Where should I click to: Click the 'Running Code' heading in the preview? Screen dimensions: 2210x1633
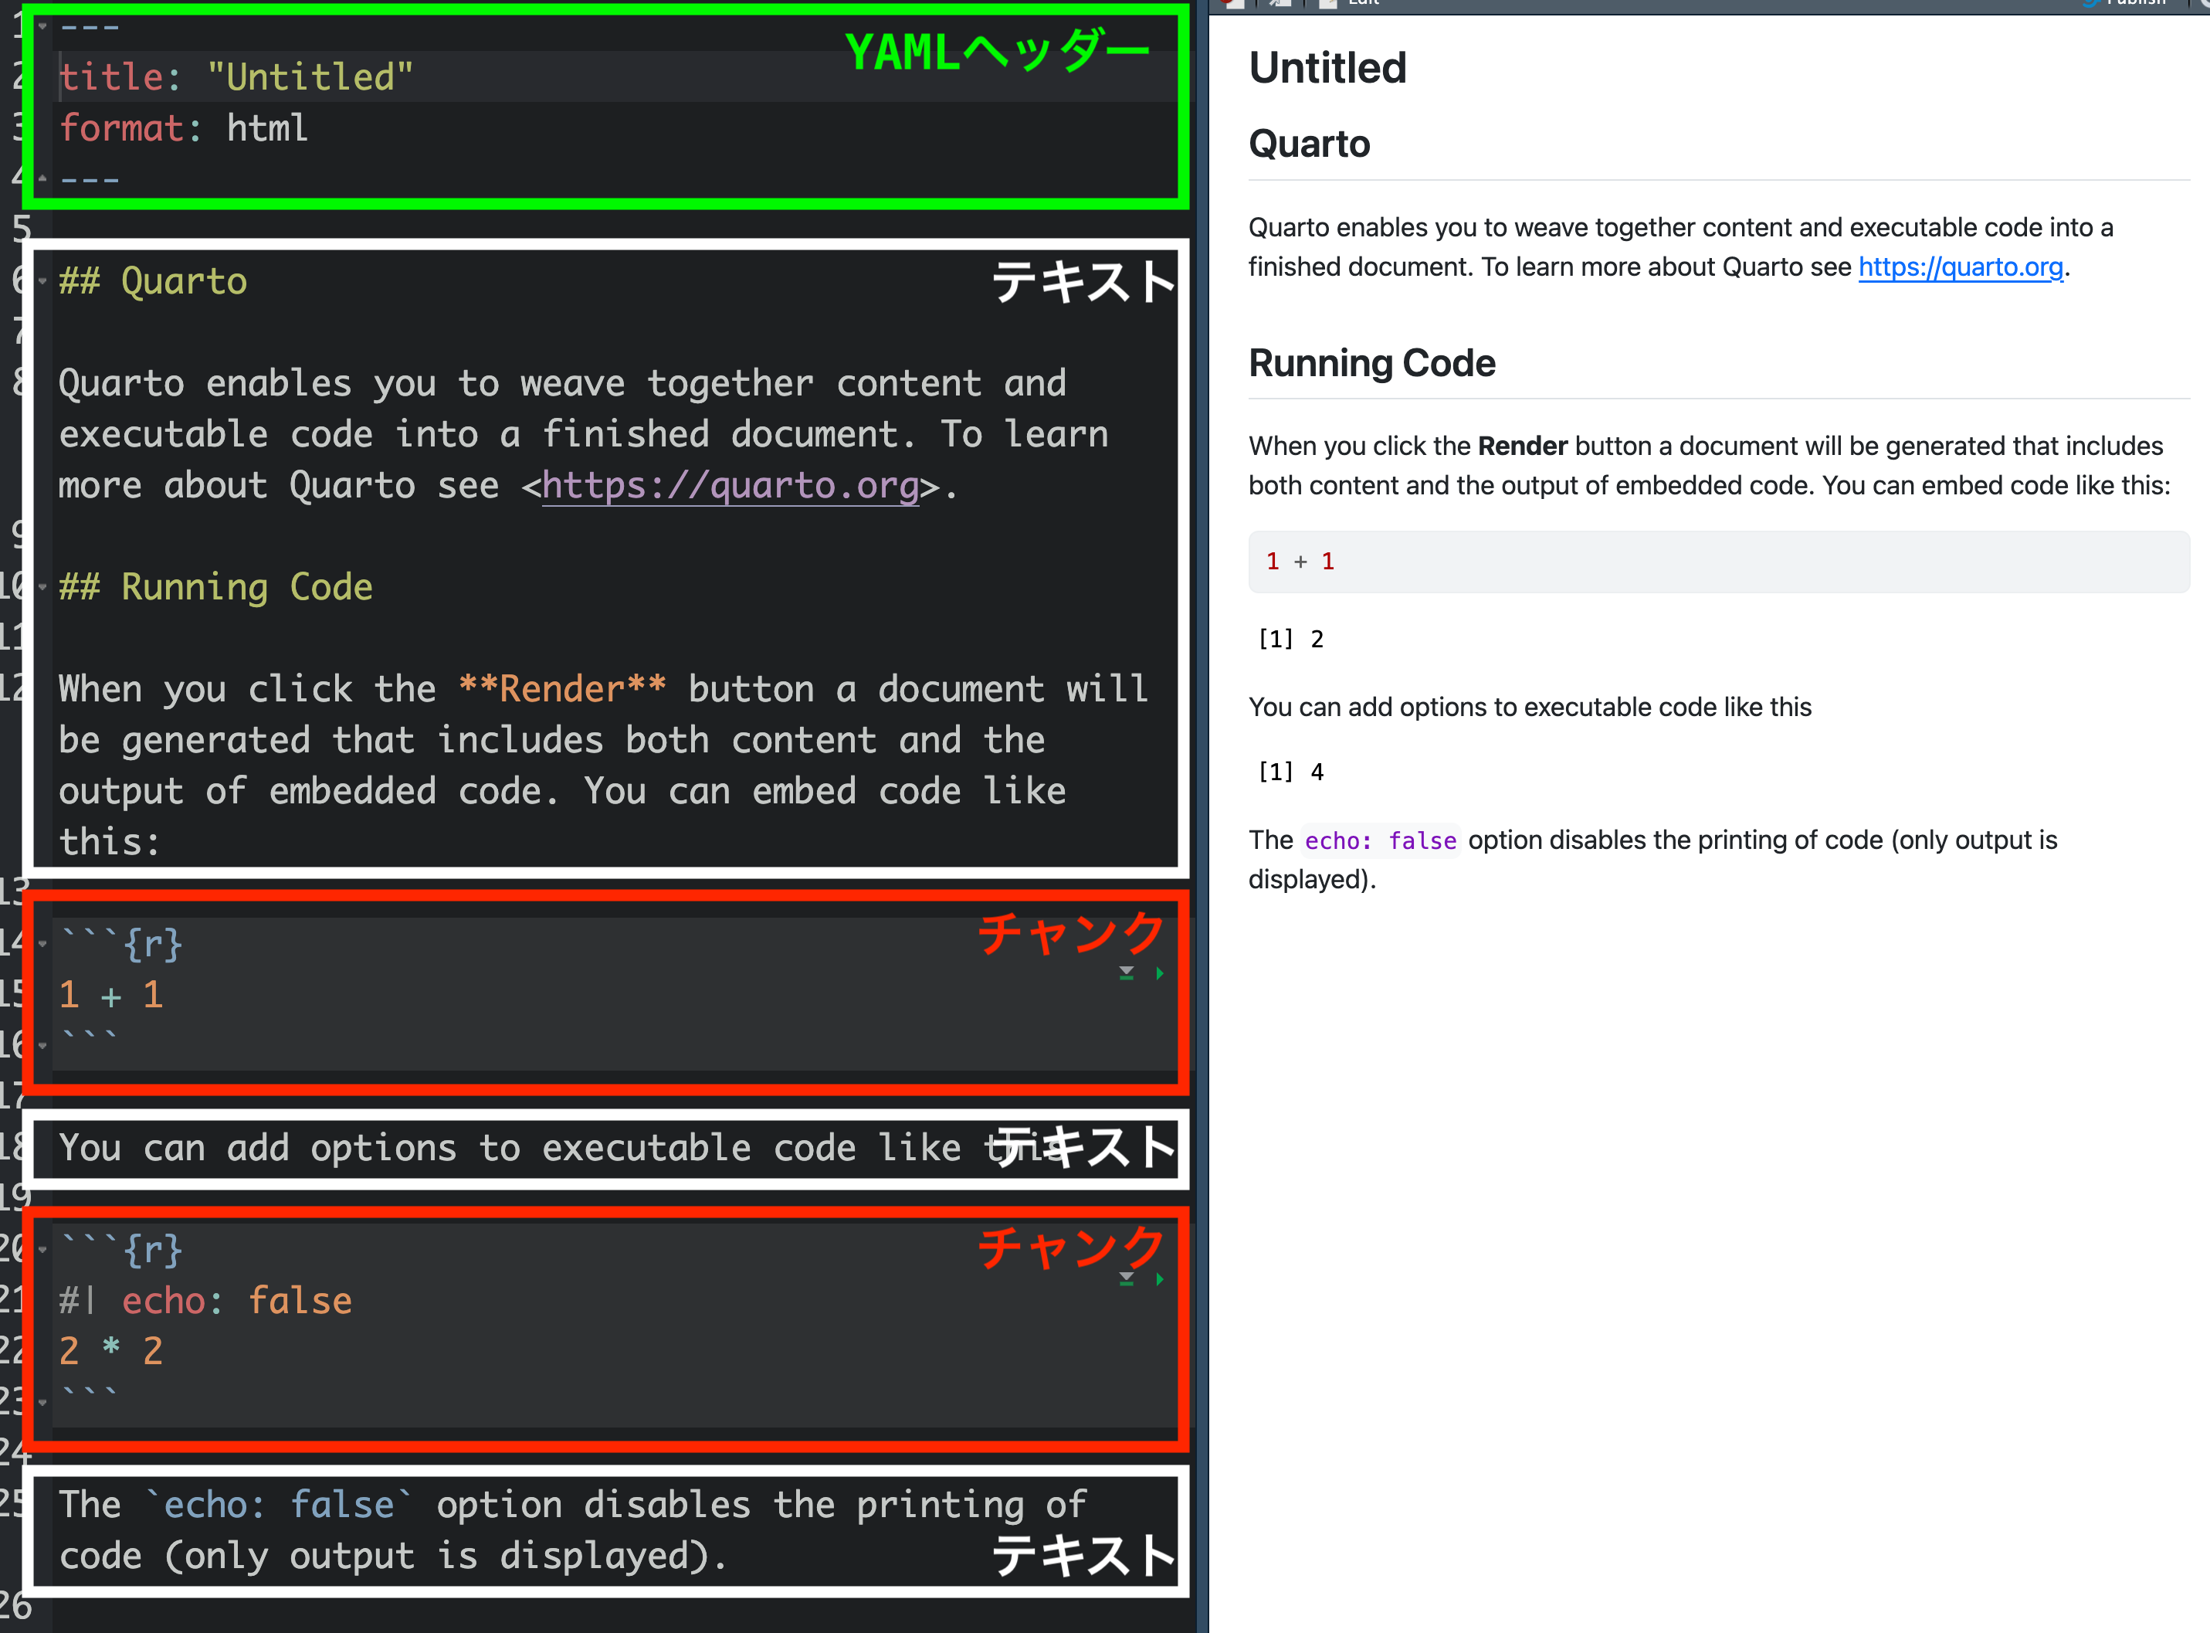[x=1371, y=363]
